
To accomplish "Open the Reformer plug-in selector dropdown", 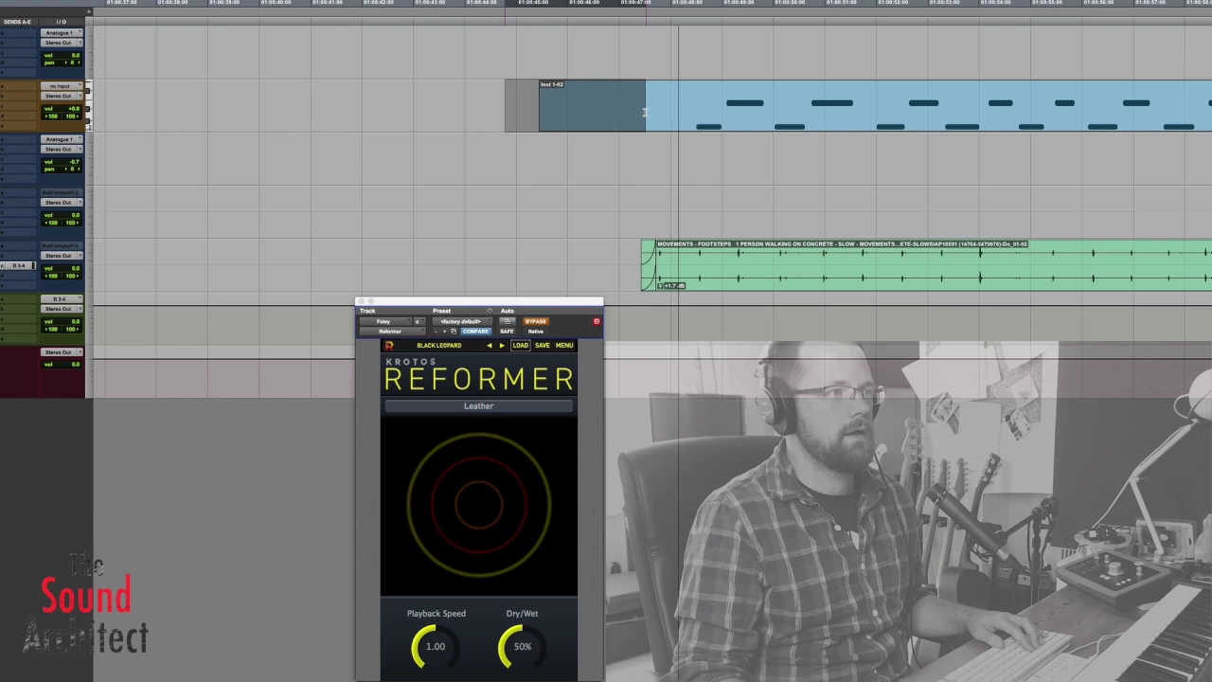I will [391, 332].
